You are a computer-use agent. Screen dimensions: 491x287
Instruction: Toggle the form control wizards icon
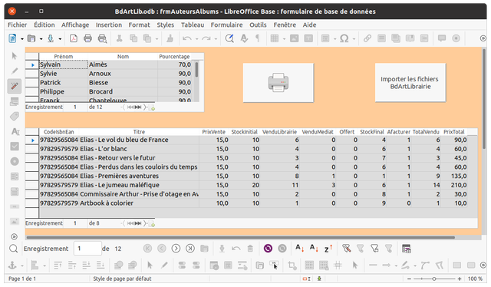(15, 86)
